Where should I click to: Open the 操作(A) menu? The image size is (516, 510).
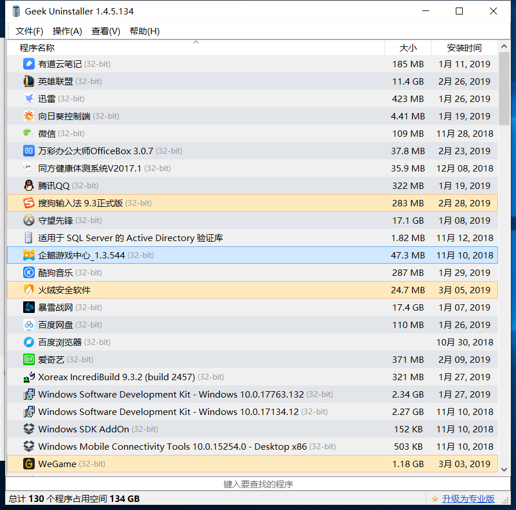(67, 31)
